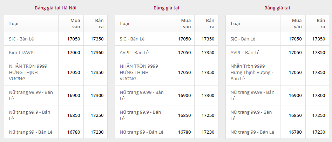
Task: Select "AVPL - Bán Lẻ" in middle table
Action: click(134, 52)
